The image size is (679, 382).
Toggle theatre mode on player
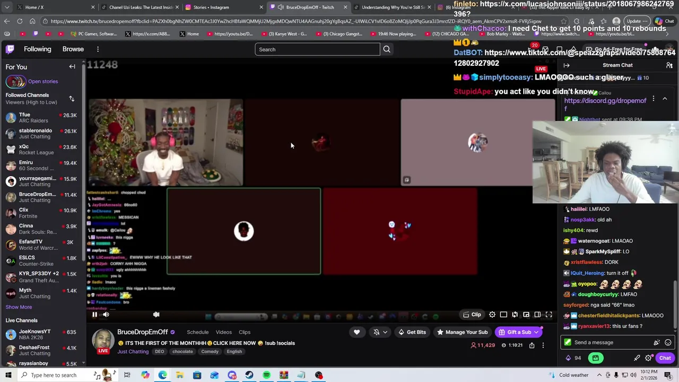click(x=537, y=315)
